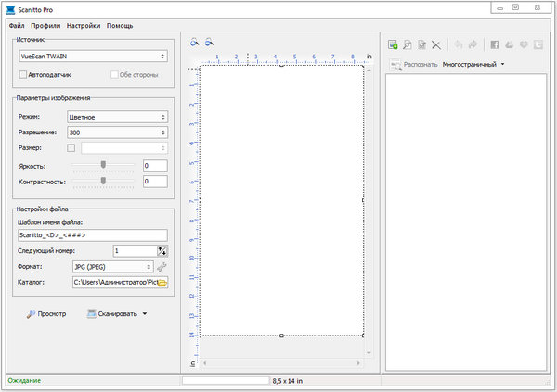Click the Яркость brightness slider handle

tap(104, 165)
